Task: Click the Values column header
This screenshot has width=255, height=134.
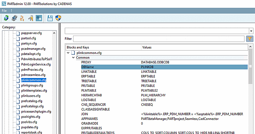Action: coord(194,47)
